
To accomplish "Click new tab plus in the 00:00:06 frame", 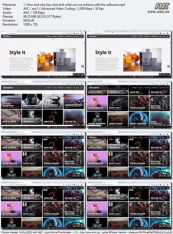I will [18, 31].
